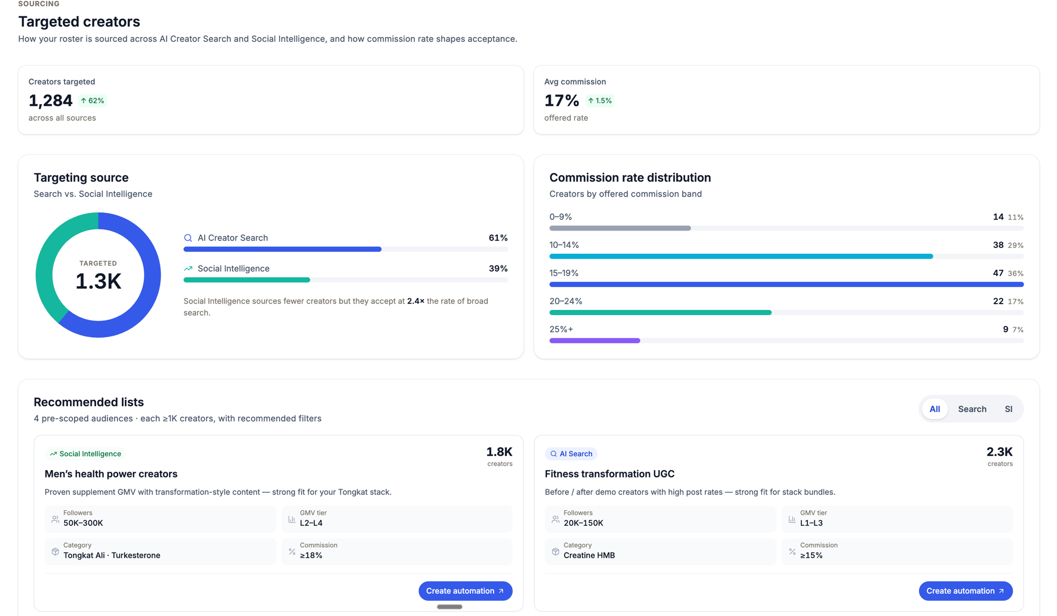This screenshot has width=1057, height=616.
Task: Click the Recommended lists heading
Action: coord(89,402)
